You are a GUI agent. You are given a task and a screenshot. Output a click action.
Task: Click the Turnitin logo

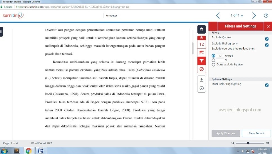point(13,16)
